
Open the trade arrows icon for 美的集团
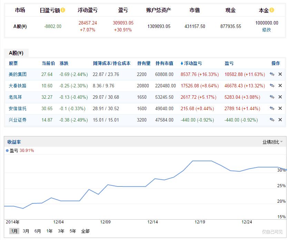(272, 74)
